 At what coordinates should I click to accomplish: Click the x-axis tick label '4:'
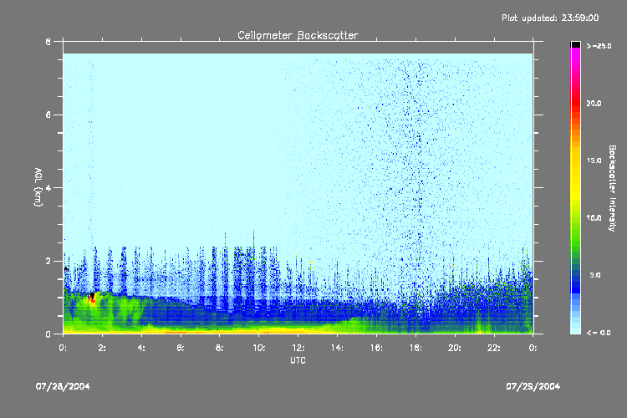141,348
